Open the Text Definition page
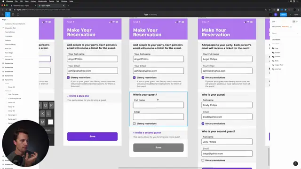This screenshot has height=169, width=301. point(10,32)
